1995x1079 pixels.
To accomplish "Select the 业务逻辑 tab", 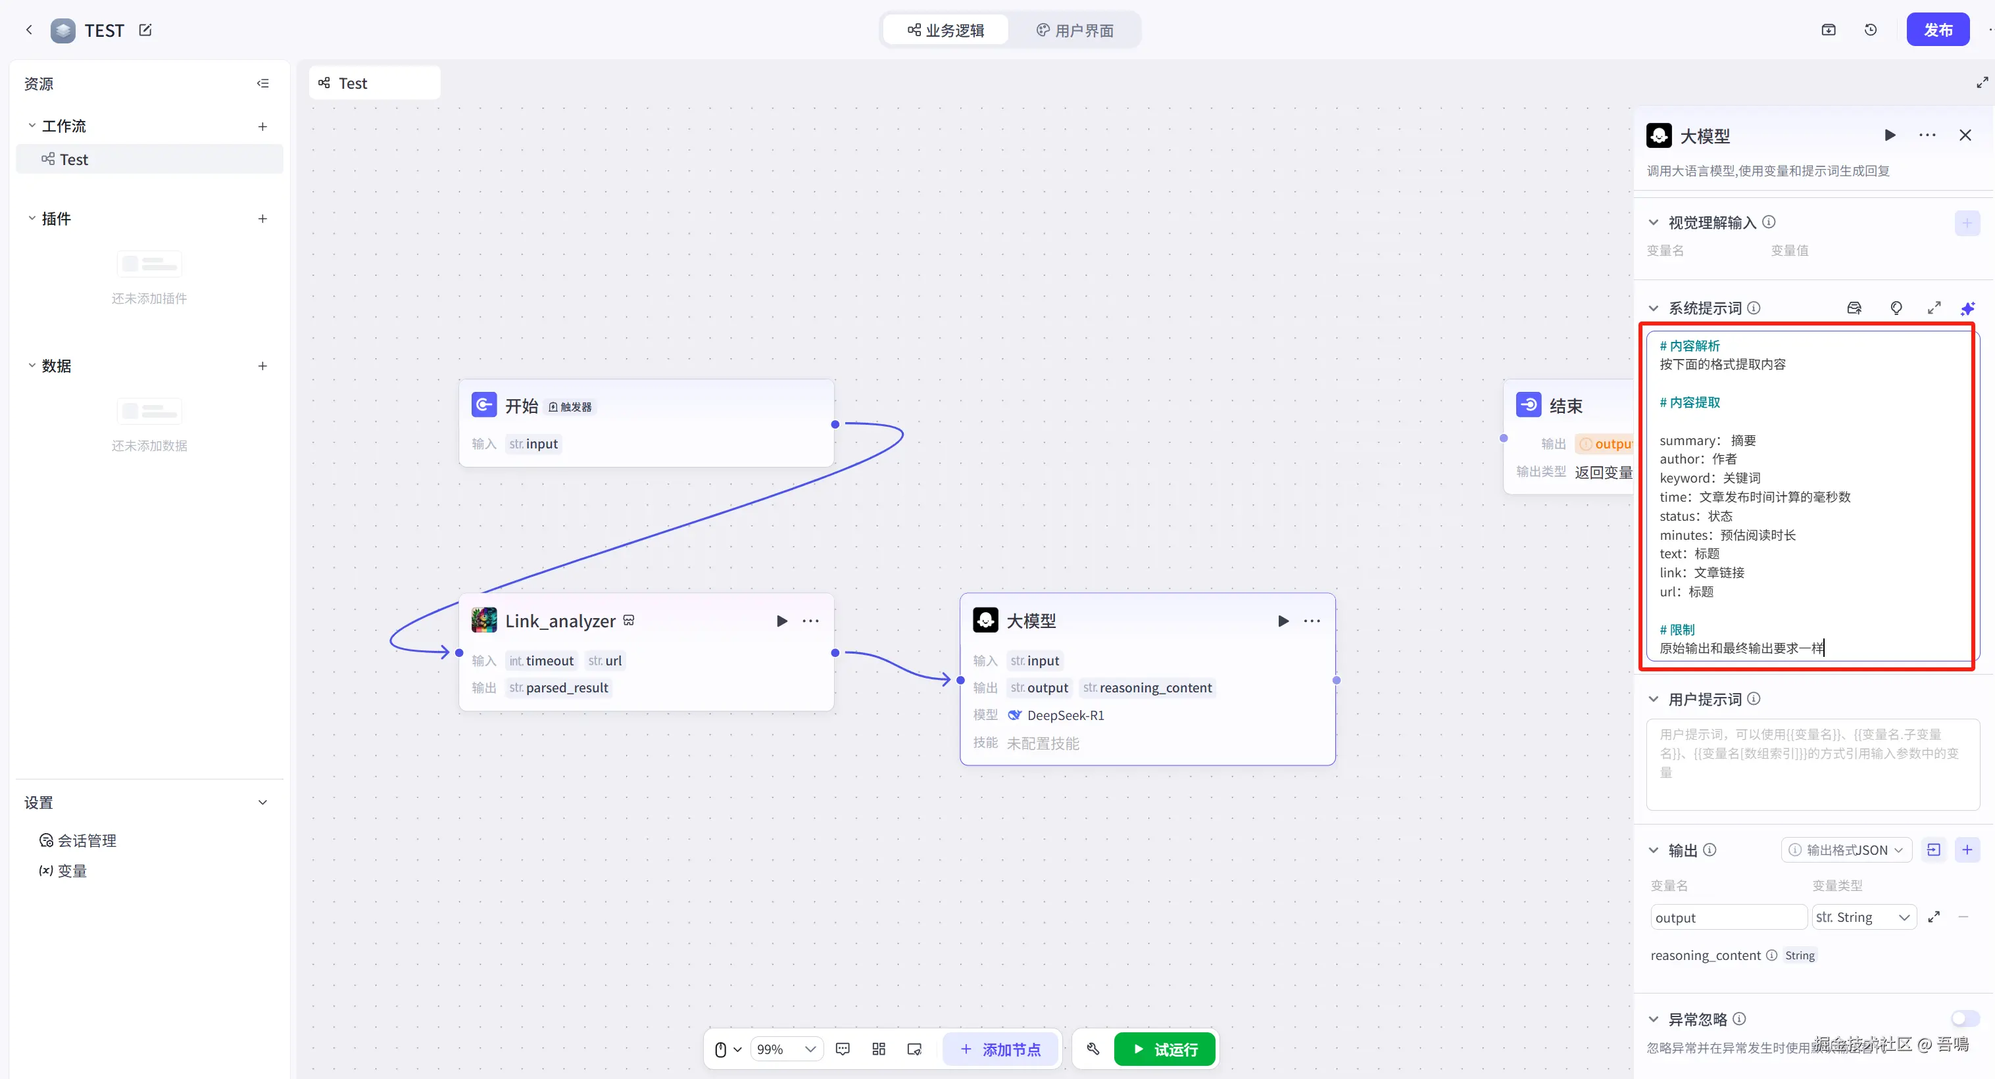I will click(946, 30).
